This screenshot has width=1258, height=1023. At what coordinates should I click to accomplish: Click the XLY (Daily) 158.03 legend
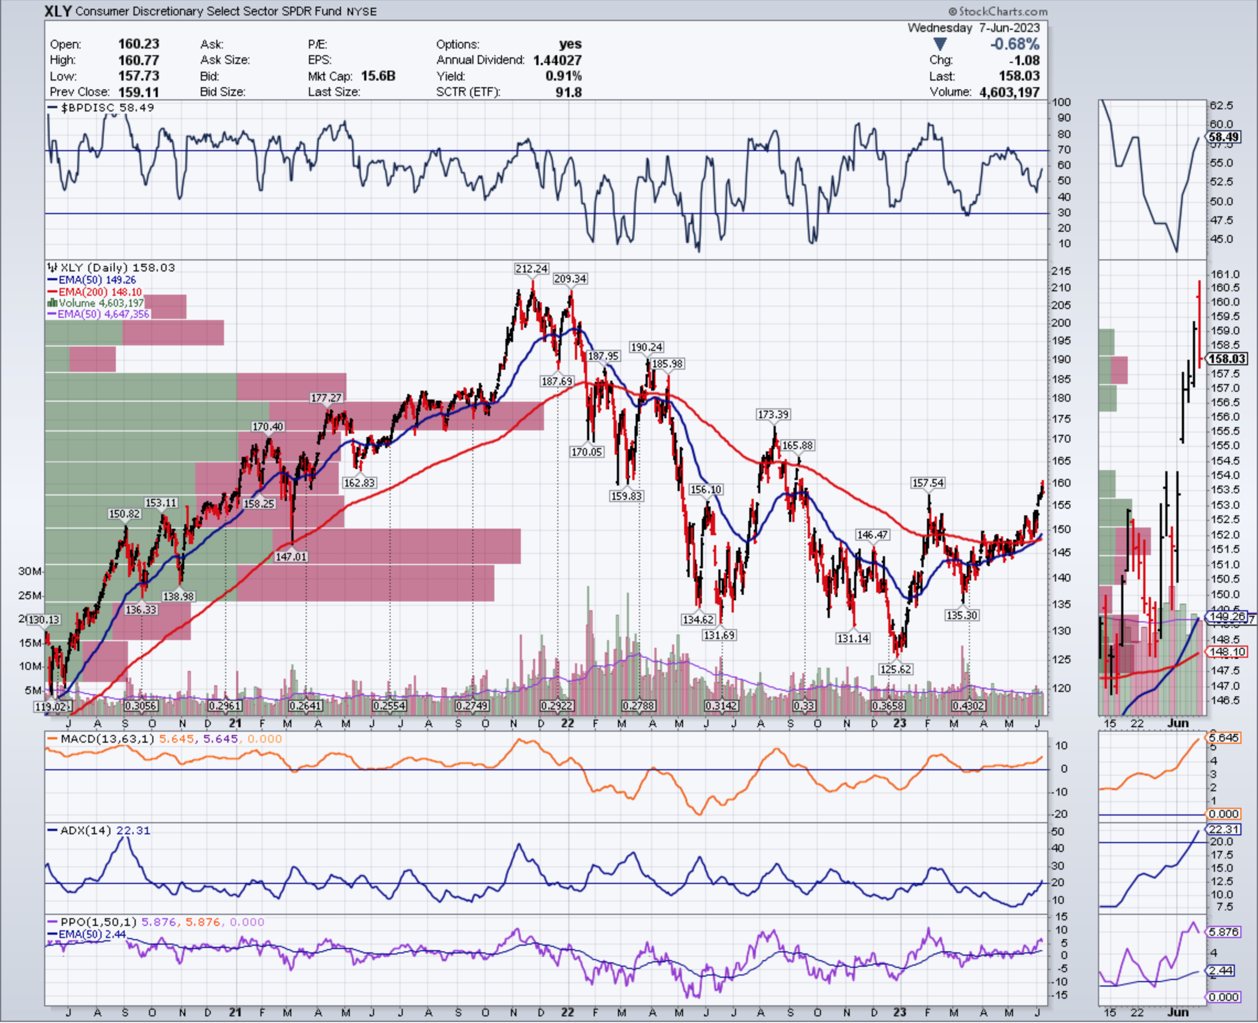pos(112,268)
